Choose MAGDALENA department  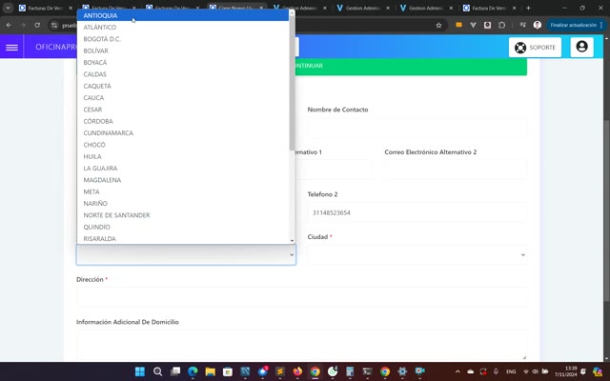[183, 180]
